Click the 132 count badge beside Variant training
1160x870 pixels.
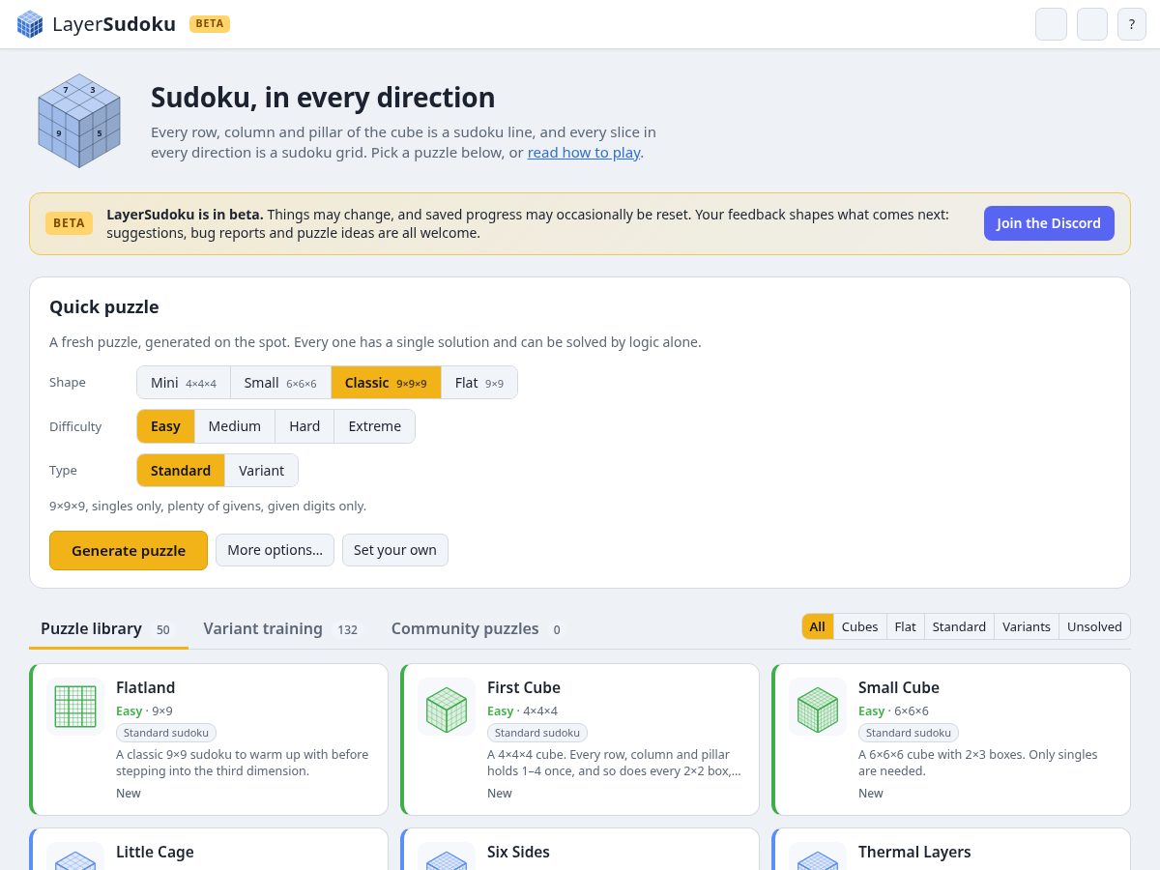pos(348,629)
